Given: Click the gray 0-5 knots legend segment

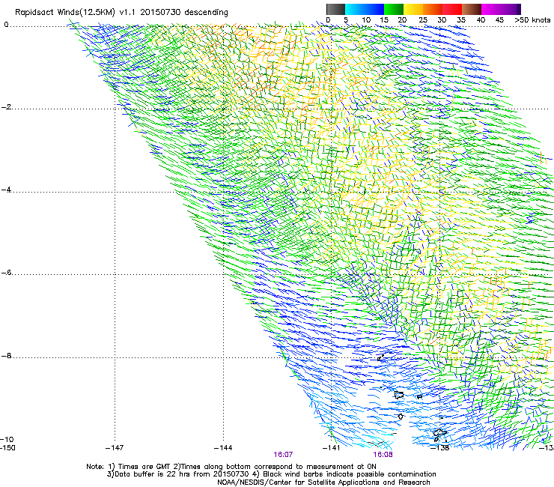Looking at the screenshot, I should click(335, 9).
